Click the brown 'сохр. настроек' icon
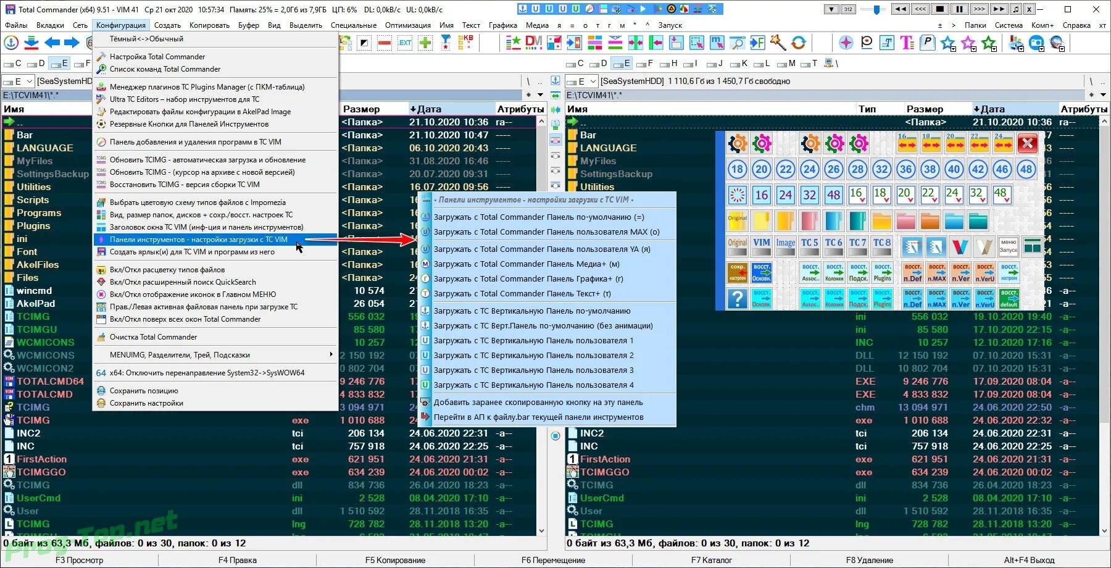 737,272
